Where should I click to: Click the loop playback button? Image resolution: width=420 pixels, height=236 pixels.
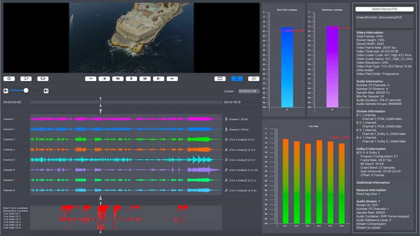pyautogui.click(x=9, y=79)
